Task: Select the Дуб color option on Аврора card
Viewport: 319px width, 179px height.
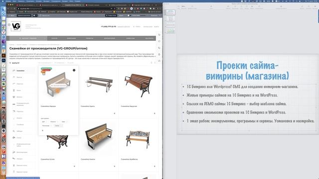Action: pyautogui.click(x=44, y=121)
